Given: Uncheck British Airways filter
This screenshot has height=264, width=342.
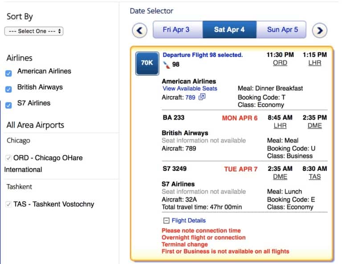Looking at the screenshot, I should pos(8,89).
